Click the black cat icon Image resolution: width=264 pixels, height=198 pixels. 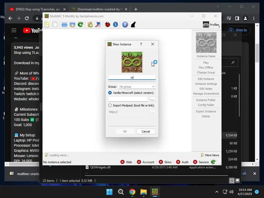tap(133, 24)
